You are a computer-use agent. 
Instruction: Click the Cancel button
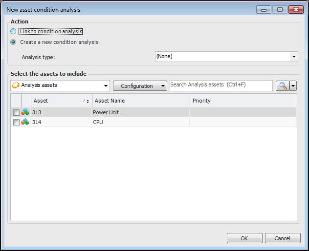click(x=283, y=238)
